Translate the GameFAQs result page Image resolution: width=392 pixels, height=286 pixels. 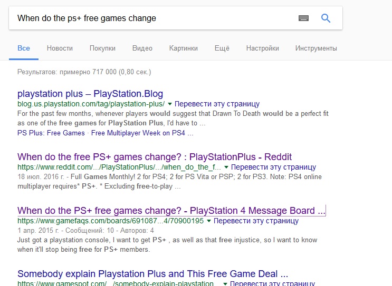tap(256, 221)
